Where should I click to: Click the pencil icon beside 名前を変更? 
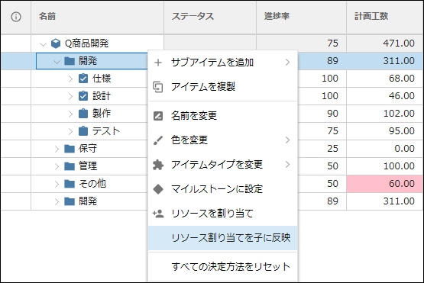158,116
